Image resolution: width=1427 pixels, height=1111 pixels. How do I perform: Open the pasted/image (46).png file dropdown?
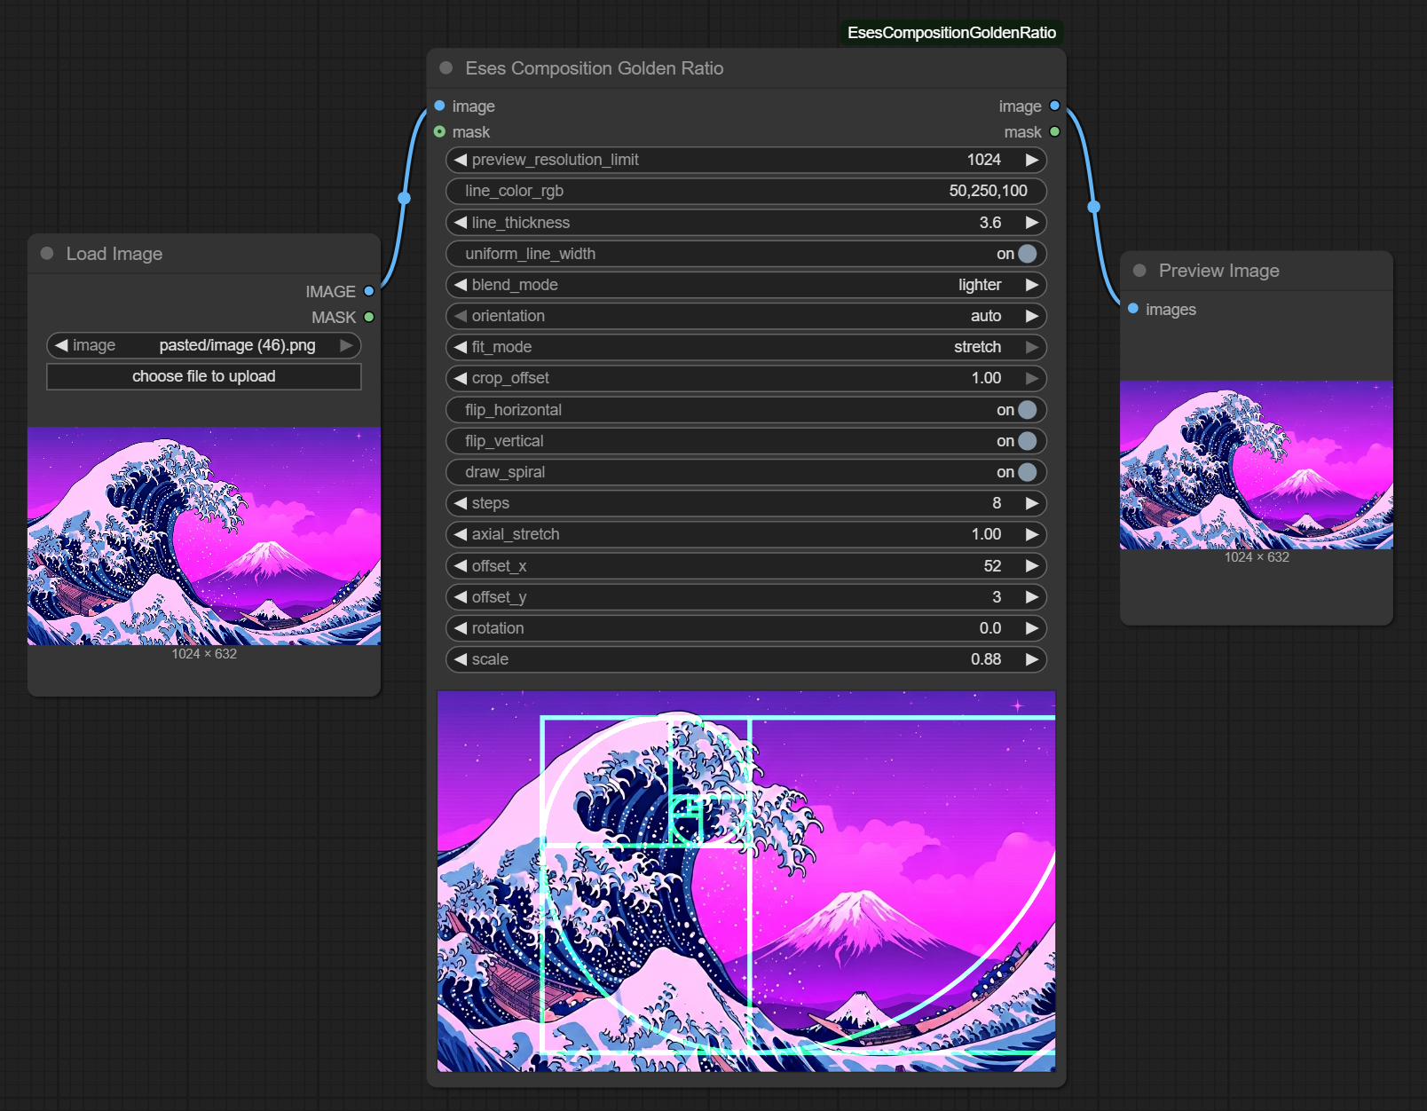204,345
